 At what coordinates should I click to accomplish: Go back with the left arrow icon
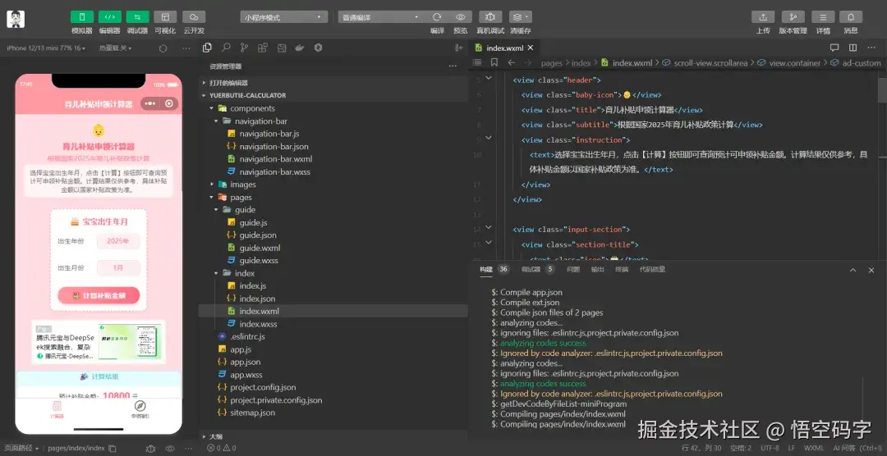tap(512, 62)
